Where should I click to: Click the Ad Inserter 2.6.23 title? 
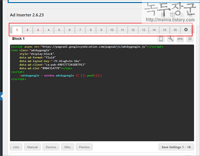pos(27,15)
